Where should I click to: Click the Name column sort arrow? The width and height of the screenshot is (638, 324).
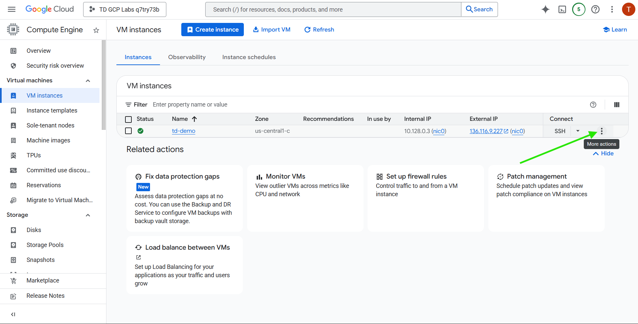(x=194, y=119)
